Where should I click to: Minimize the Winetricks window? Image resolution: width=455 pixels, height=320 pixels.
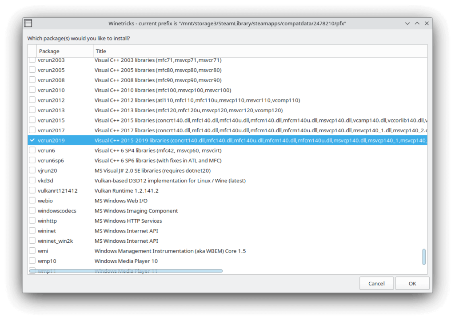tap(407, 24)
